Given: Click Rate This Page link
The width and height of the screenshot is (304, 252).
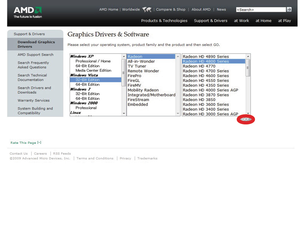Looking at the screenshot, I should 25,143.
